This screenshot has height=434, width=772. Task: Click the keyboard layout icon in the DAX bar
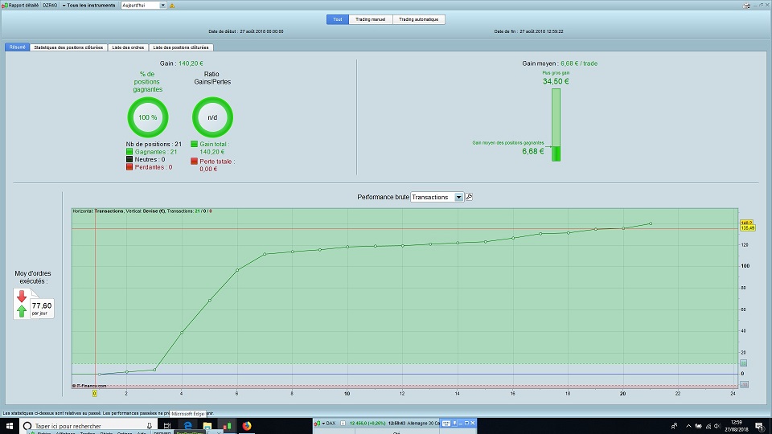[x=446, y=424]
